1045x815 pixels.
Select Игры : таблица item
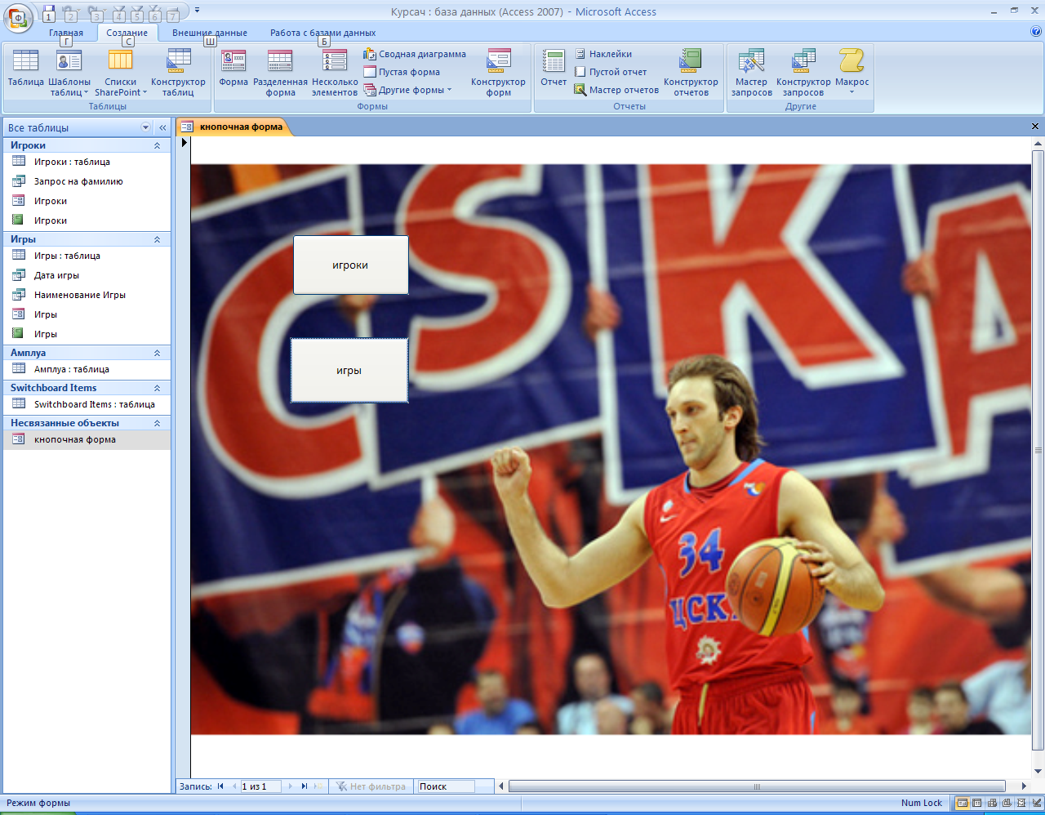point(87,256)
